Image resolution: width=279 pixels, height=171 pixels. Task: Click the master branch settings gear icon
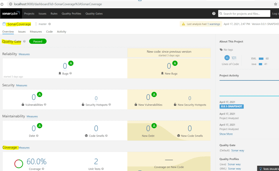point(50,24)
